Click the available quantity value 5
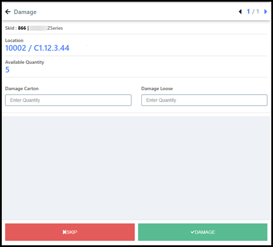Viewport: 273px width, 247px height. point(7,70)
